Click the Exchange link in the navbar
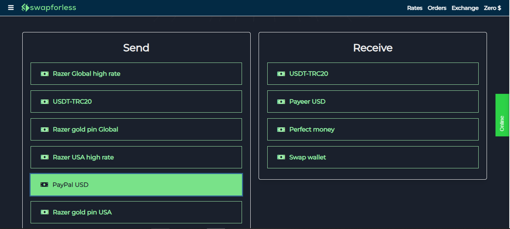Viewport: 510px width, 229px height. coord(465,8)
